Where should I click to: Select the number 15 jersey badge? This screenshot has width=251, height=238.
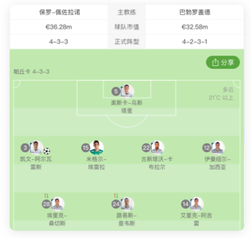click(86, 148)
